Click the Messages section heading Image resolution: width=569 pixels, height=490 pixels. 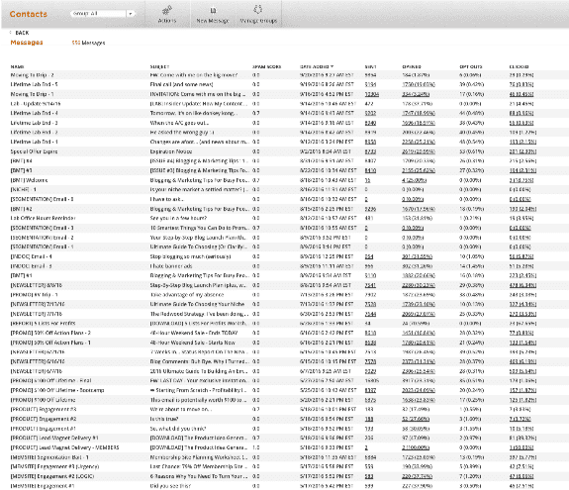(27, 43)
